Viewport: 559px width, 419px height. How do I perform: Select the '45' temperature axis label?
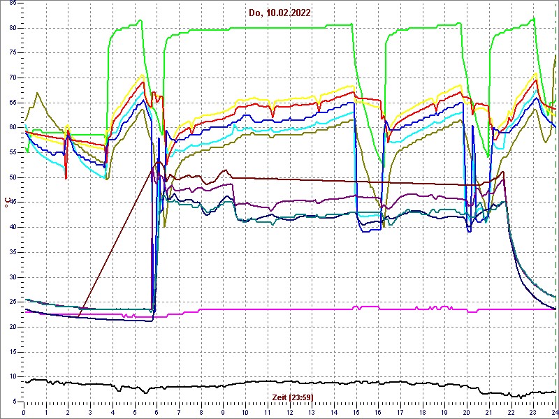pos(13,203)
